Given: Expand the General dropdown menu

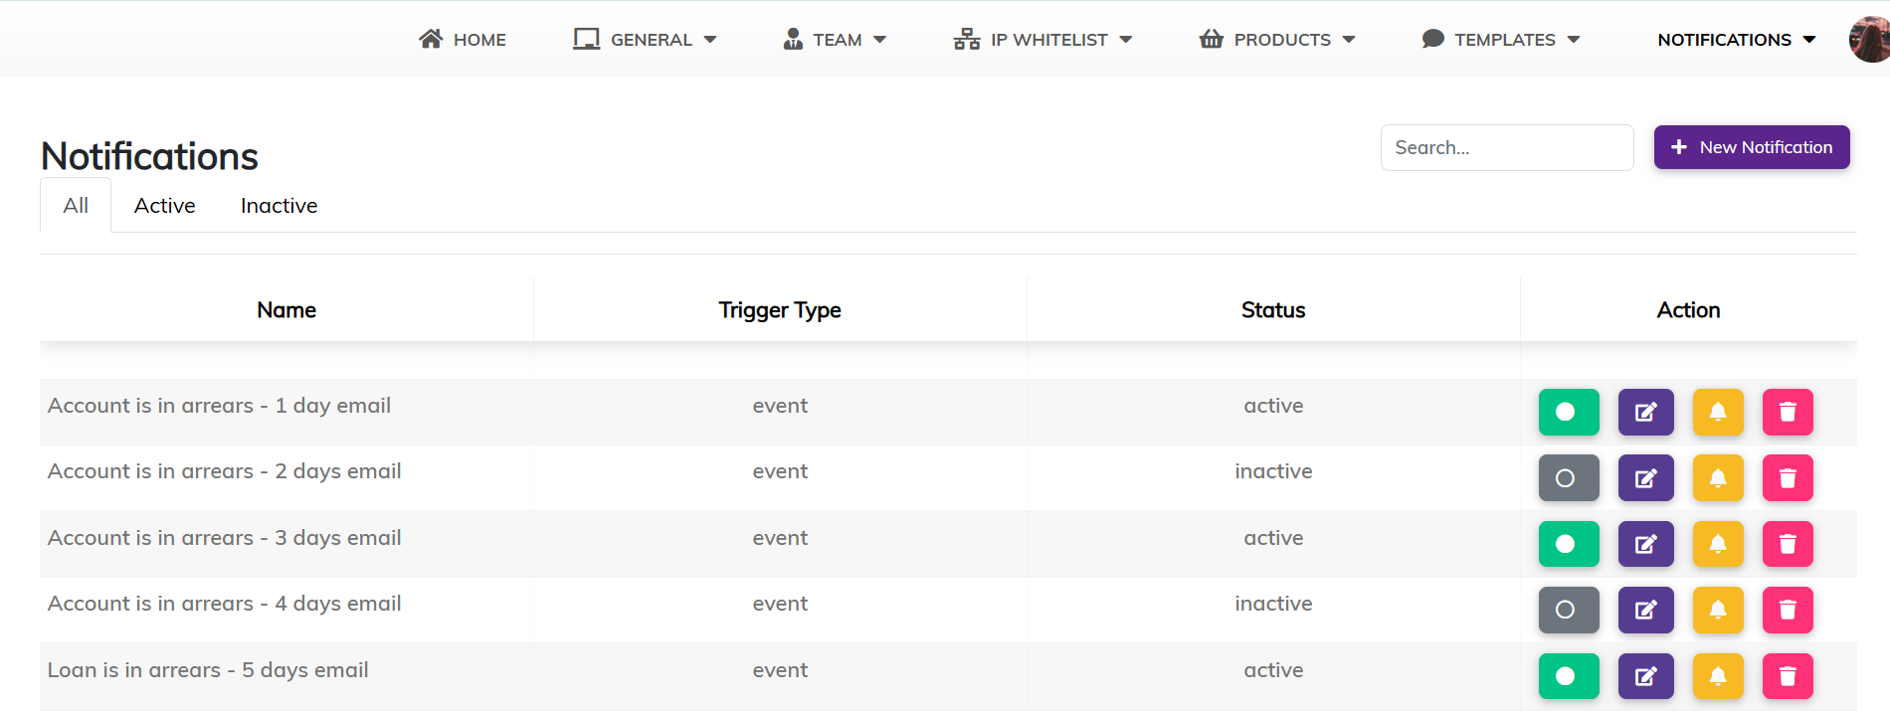Looking at the screenshot, I should point(645,40).
